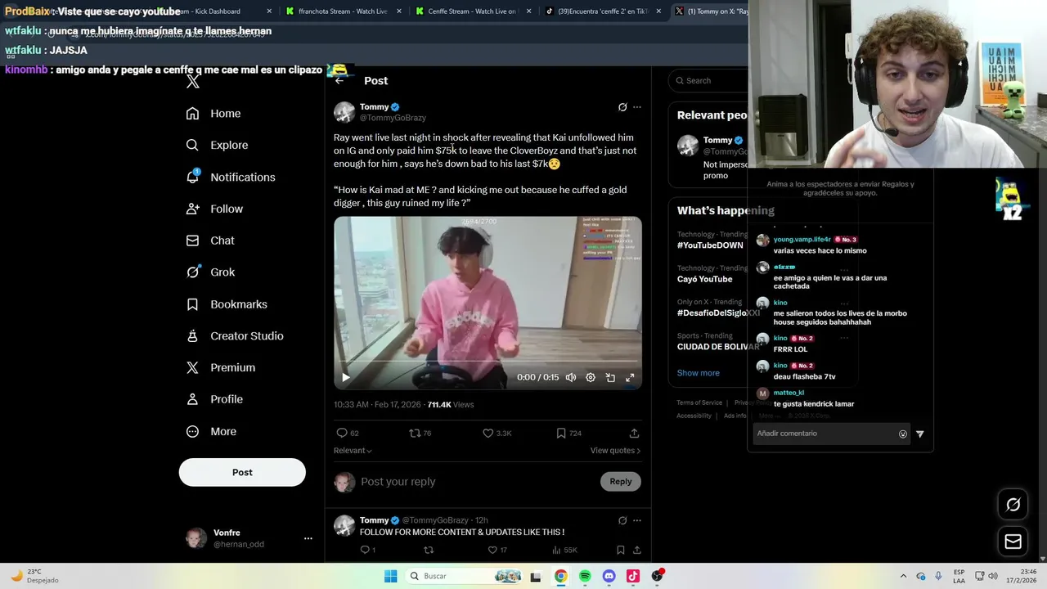The width and height of the screenshot is (1047, 589).
Task: Click the gray Reply button
Action: pos(621,482)
